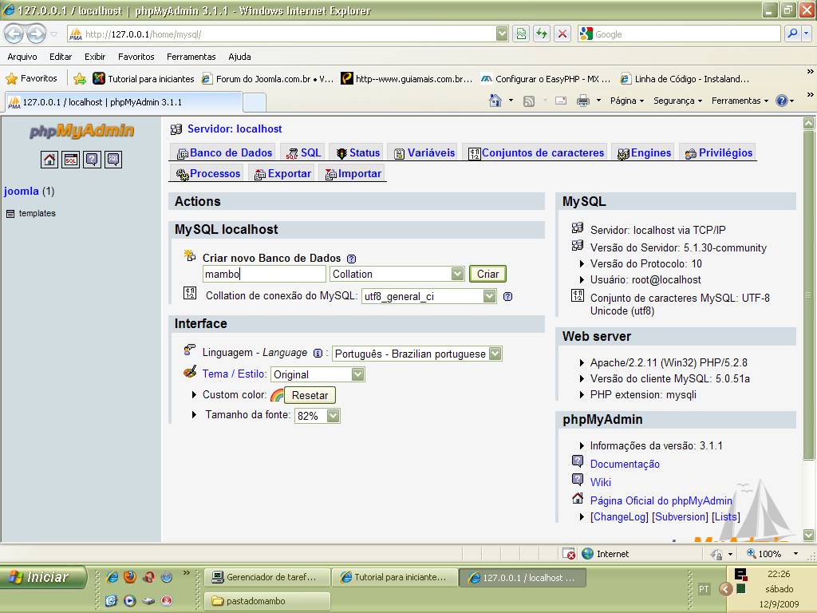Switch to the SQL tab
817x613 pixels.
coord(304,152)
